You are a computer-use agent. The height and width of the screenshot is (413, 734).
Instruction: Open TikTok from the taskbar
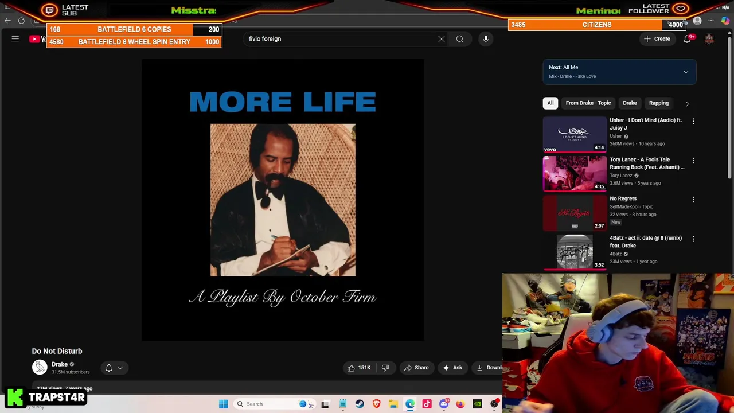(x=427, y=404)
